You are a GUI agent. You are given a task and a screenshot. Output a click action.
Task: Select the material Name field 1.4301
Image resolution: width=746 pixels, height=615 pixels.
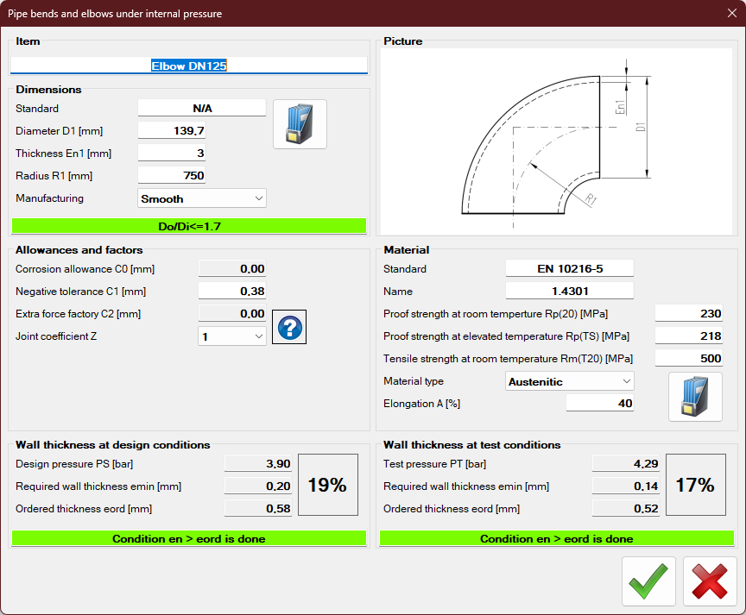click(x=569, y=292)
